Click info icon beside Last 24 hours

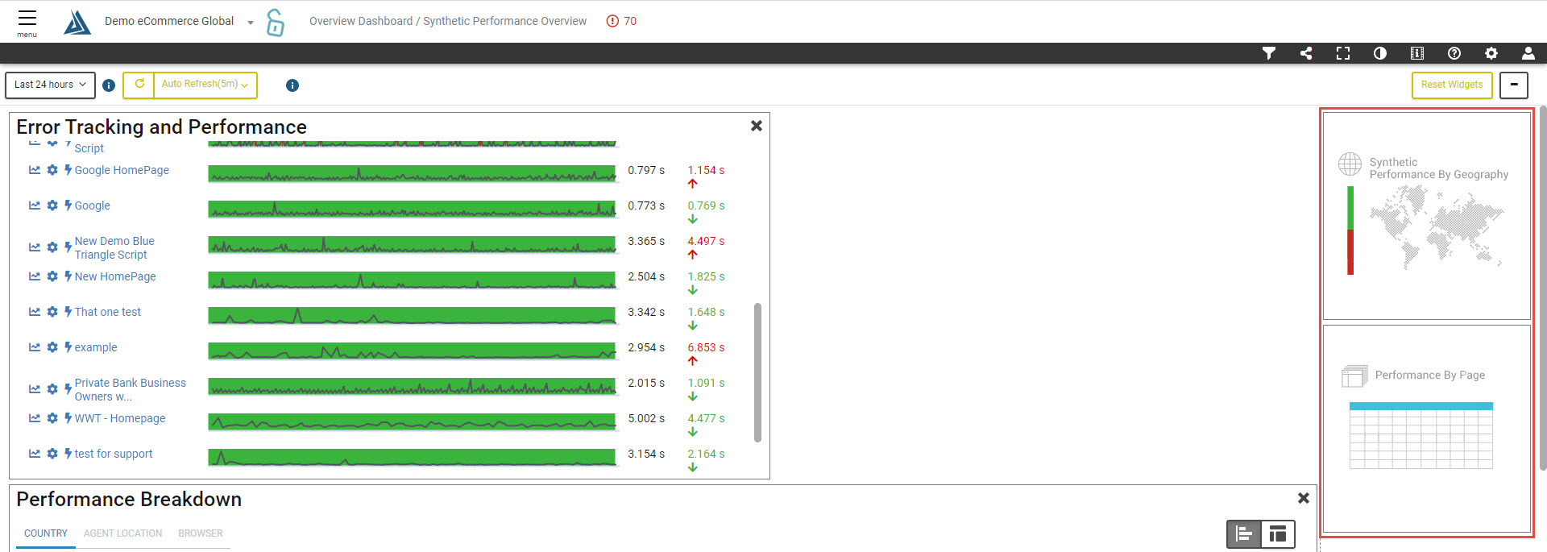109,85
